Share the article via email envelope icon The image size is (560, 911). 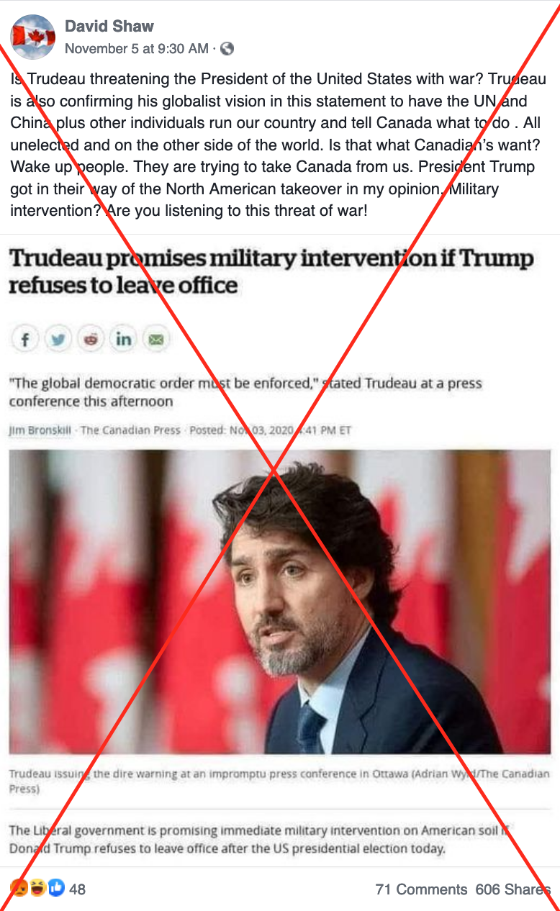click(x=155, y=339)
